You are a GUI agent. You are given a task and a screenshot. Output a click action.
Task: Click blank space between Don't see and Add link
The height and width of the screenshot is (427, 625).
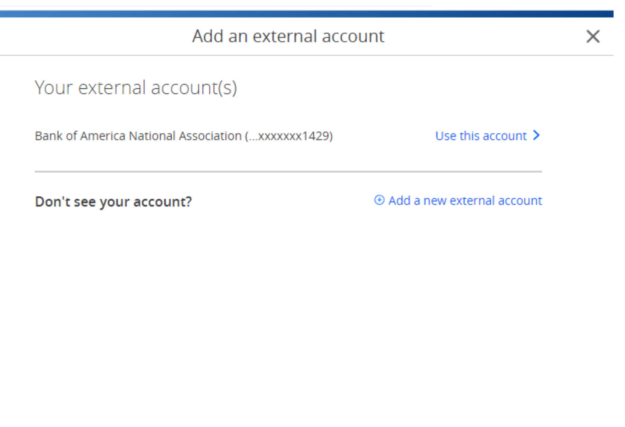point(282,201)
